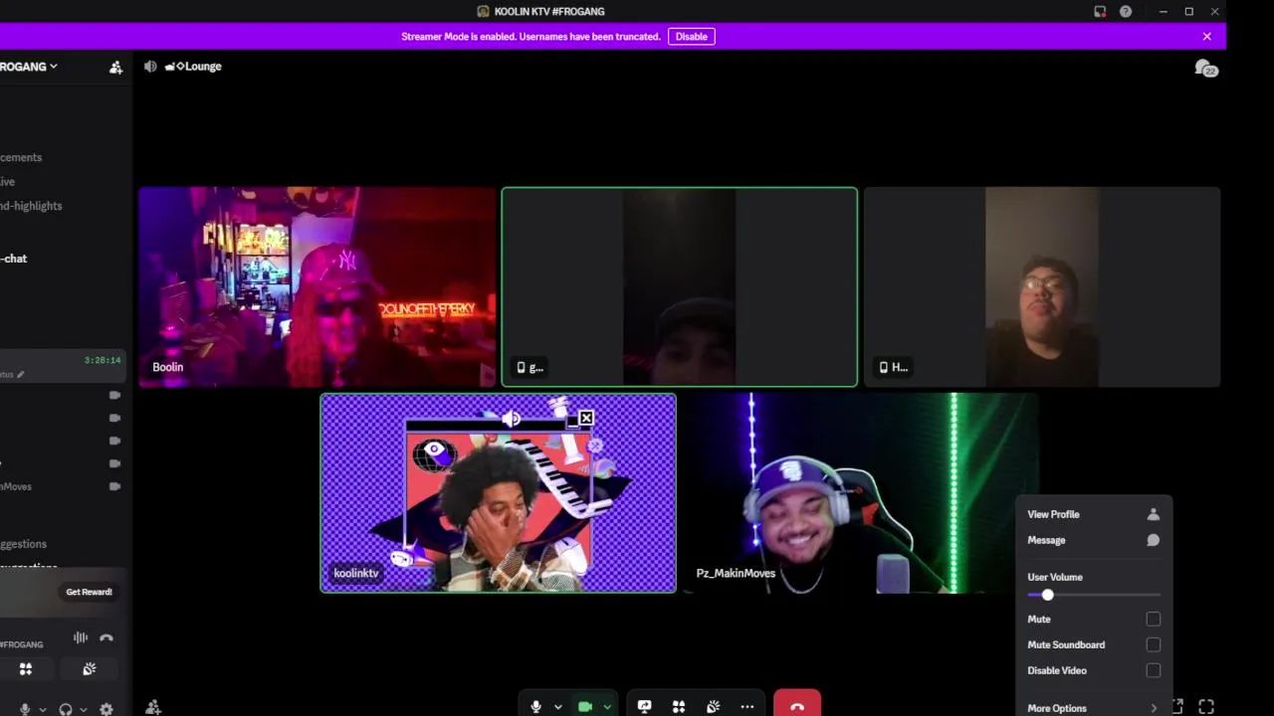Open more call options (three dots)
The image size is (1274, 716).
[747, 706]
